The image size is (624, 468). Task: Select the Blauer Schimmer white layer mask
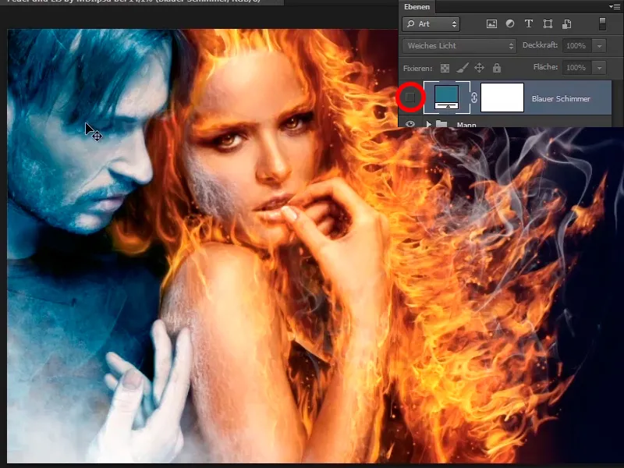[502, 97]
